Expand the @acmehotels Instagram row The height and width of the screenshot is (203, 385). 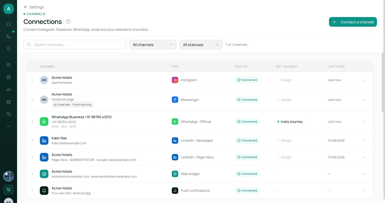tap(32, 80)
